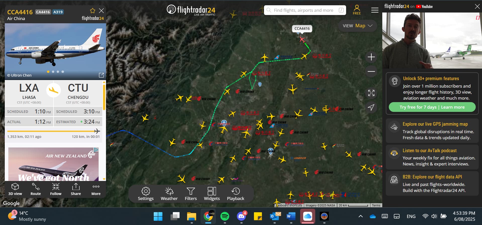Click the flight progress bar

point(53,131)
